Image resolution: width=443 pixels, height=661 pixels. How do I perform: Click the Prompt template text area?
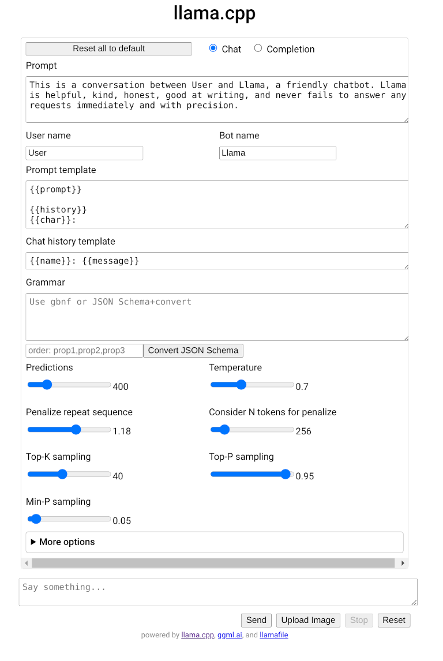(x=217, y=204)
